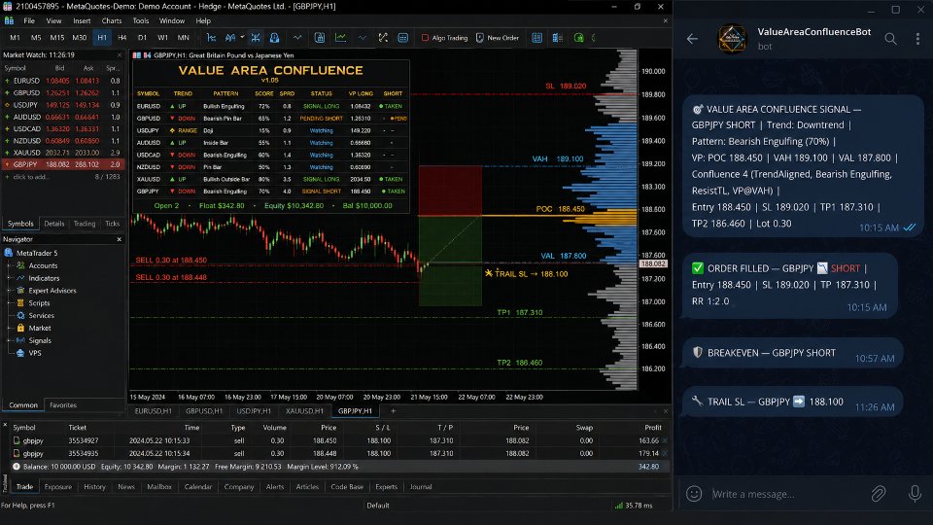Viewport: 933px width, 525px height.
Task: Select the EURUSD row in Market Watch
Action: click(x=62, y=81)
